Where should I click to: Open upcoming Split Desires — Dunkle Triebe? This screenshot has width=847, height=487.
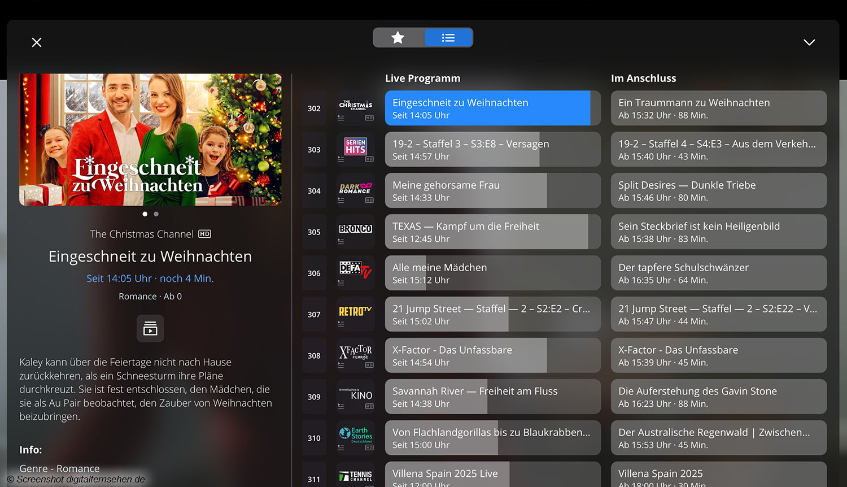[x=718, y=191]
